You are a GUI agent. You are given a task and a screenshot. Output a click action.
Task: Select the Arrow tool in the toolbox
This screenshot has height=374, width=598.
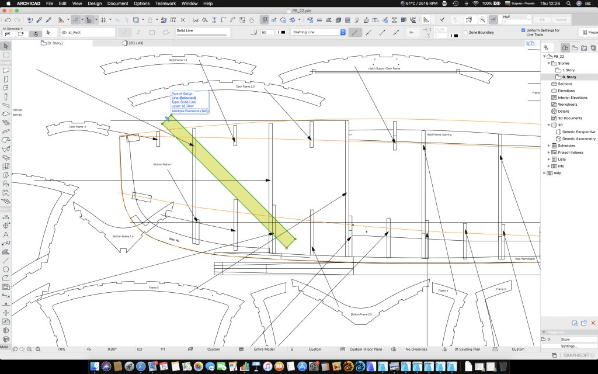point(6,46)
